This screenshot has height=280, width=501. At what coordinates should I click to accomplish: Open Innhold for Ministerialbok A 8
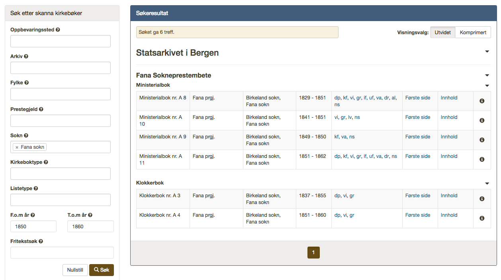click(449, 98)
